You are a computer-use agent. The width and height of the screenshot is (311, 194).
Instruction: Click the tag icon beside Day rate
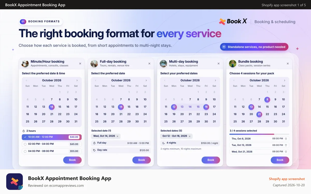(94, 150)
